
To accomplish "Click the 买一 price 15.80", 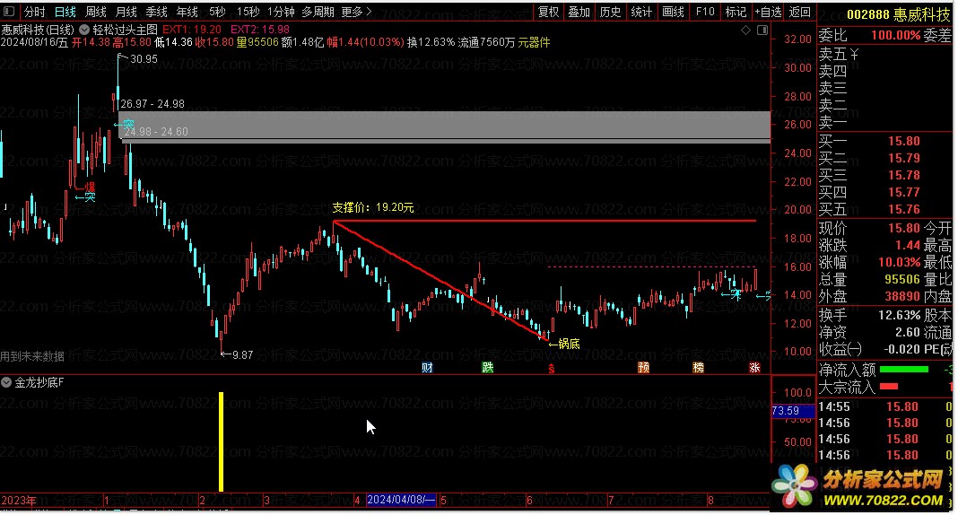I will click(903, 141).
